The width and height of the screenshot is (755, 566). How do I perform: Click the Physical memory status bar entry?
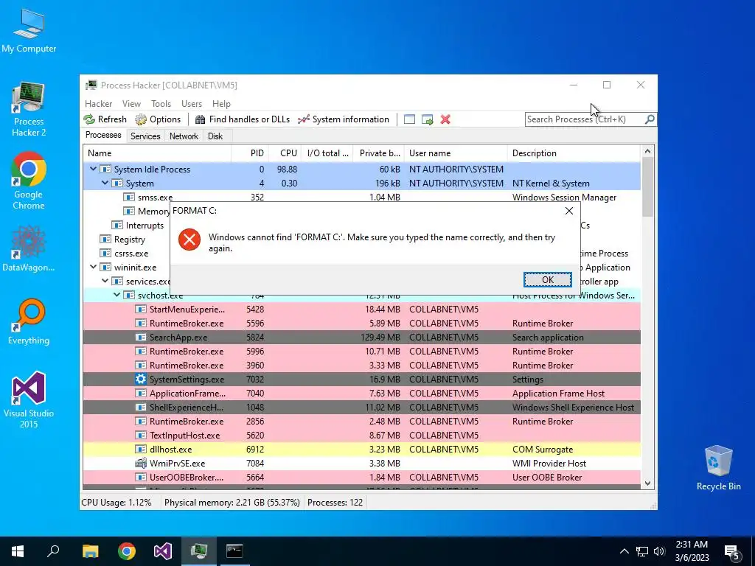click(x=232, y=503)
